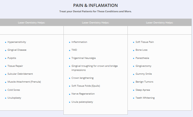This screenshot has width=193, height=117.
Task: Select the Uvuloplasty entry
Action: point(15,98)
